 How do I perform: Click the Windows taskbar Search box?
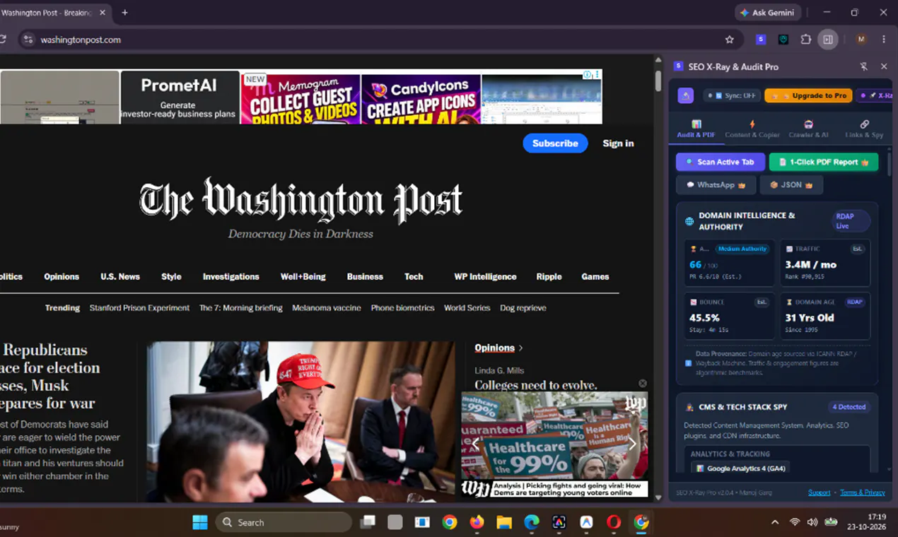(x=284, y=522)
